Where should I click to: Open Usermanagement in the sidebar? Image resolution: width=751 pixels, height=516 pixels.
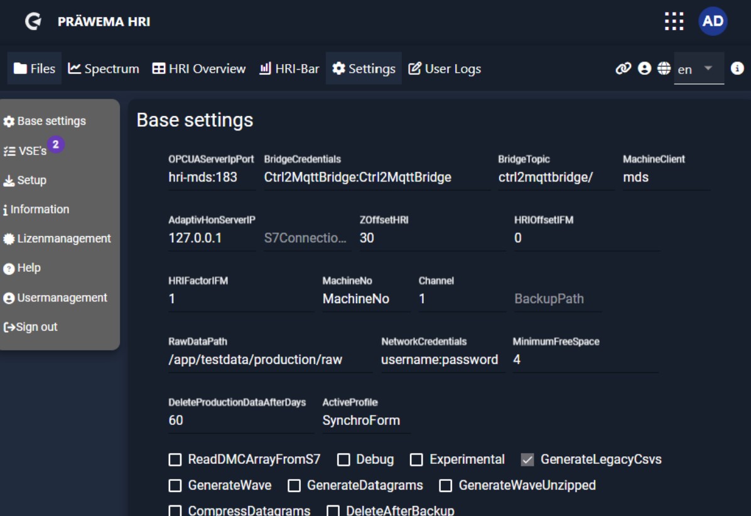click(55, 298)
